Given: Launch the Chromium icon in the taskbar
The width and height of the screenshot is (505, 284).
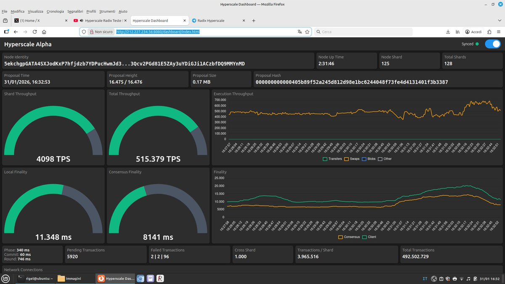Looking at the screenshot, I should coord(141,279).
